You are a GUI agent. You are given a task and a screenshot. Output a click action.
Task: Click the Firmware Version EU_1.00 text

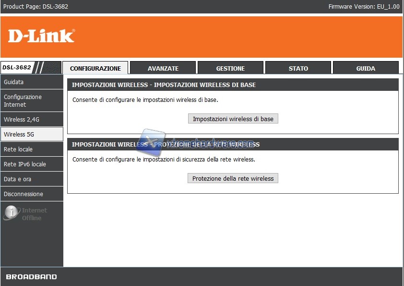click(x=364, y=7)
